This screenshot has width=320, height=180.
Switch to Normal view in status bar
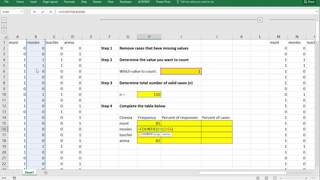(x=258, y=178)
